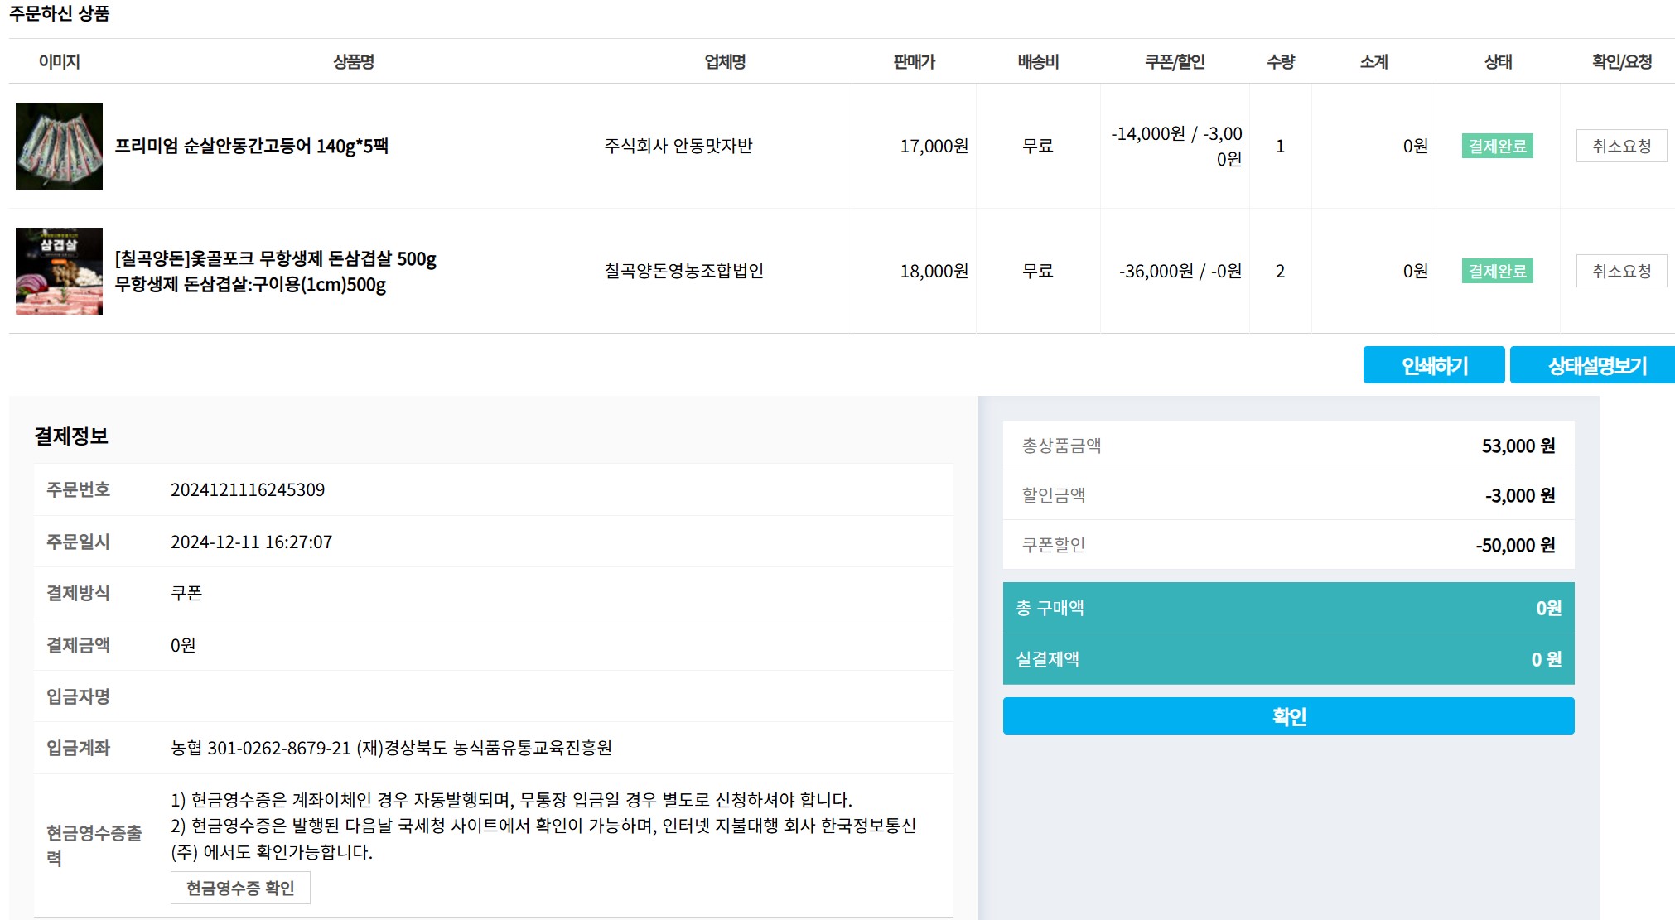Click the order number 2024121116245309
The height and width of the screenshot is (920, 1675).
point(249,489)
